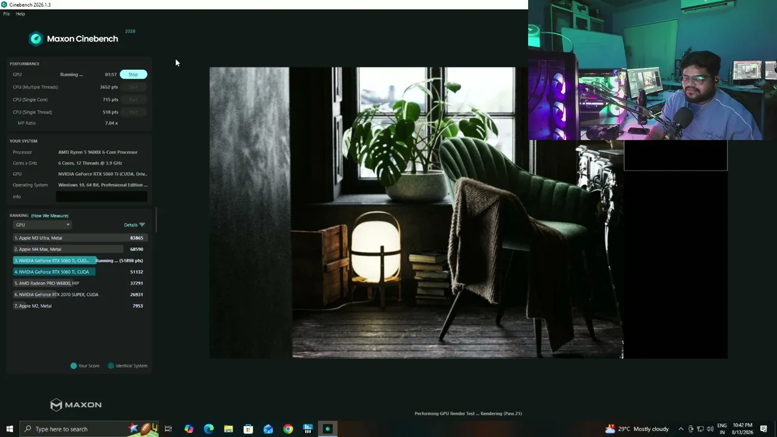Toggle the ranking Details view
Viewport: 777px width, 437px height.
point(134,225)
